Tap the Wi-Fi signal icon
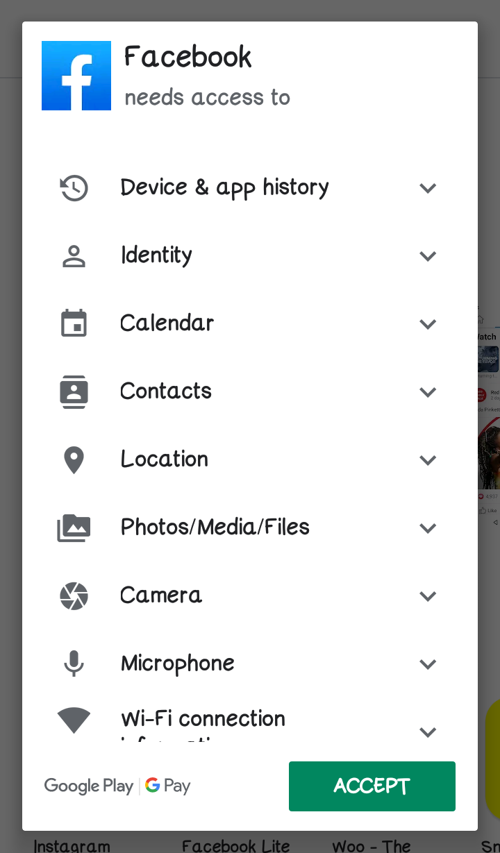The width and height of the screenshot is (500, 853). tap(74, 720)
